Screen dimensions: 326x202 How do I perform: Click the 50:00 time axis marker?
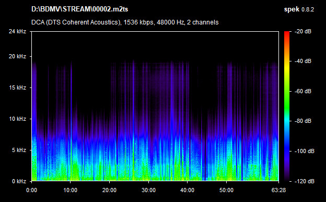(x=226, y=190)
